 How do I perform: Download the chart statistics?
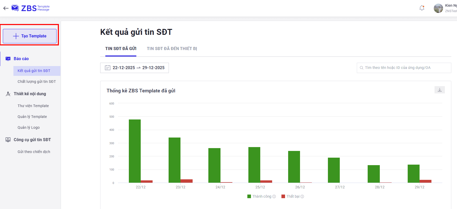(x=439, y=90)
